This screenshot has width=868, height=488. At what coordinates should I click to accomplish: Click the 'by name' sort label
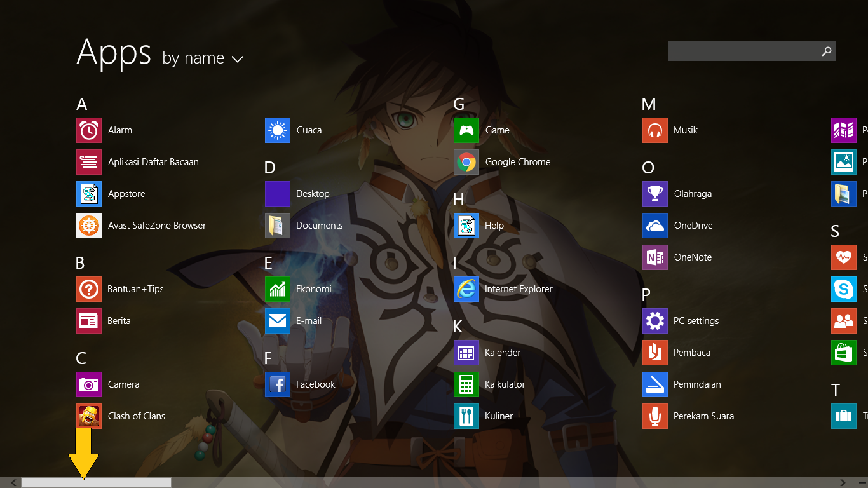coord(193,58)
